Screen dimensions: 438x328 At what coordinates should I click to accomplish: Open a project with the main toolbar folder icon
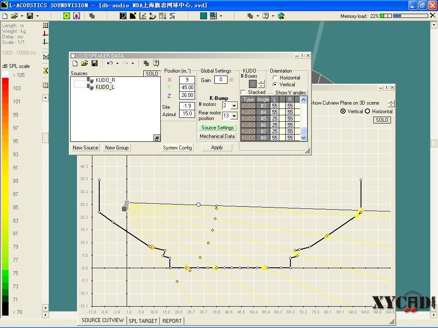click(14, 16)
